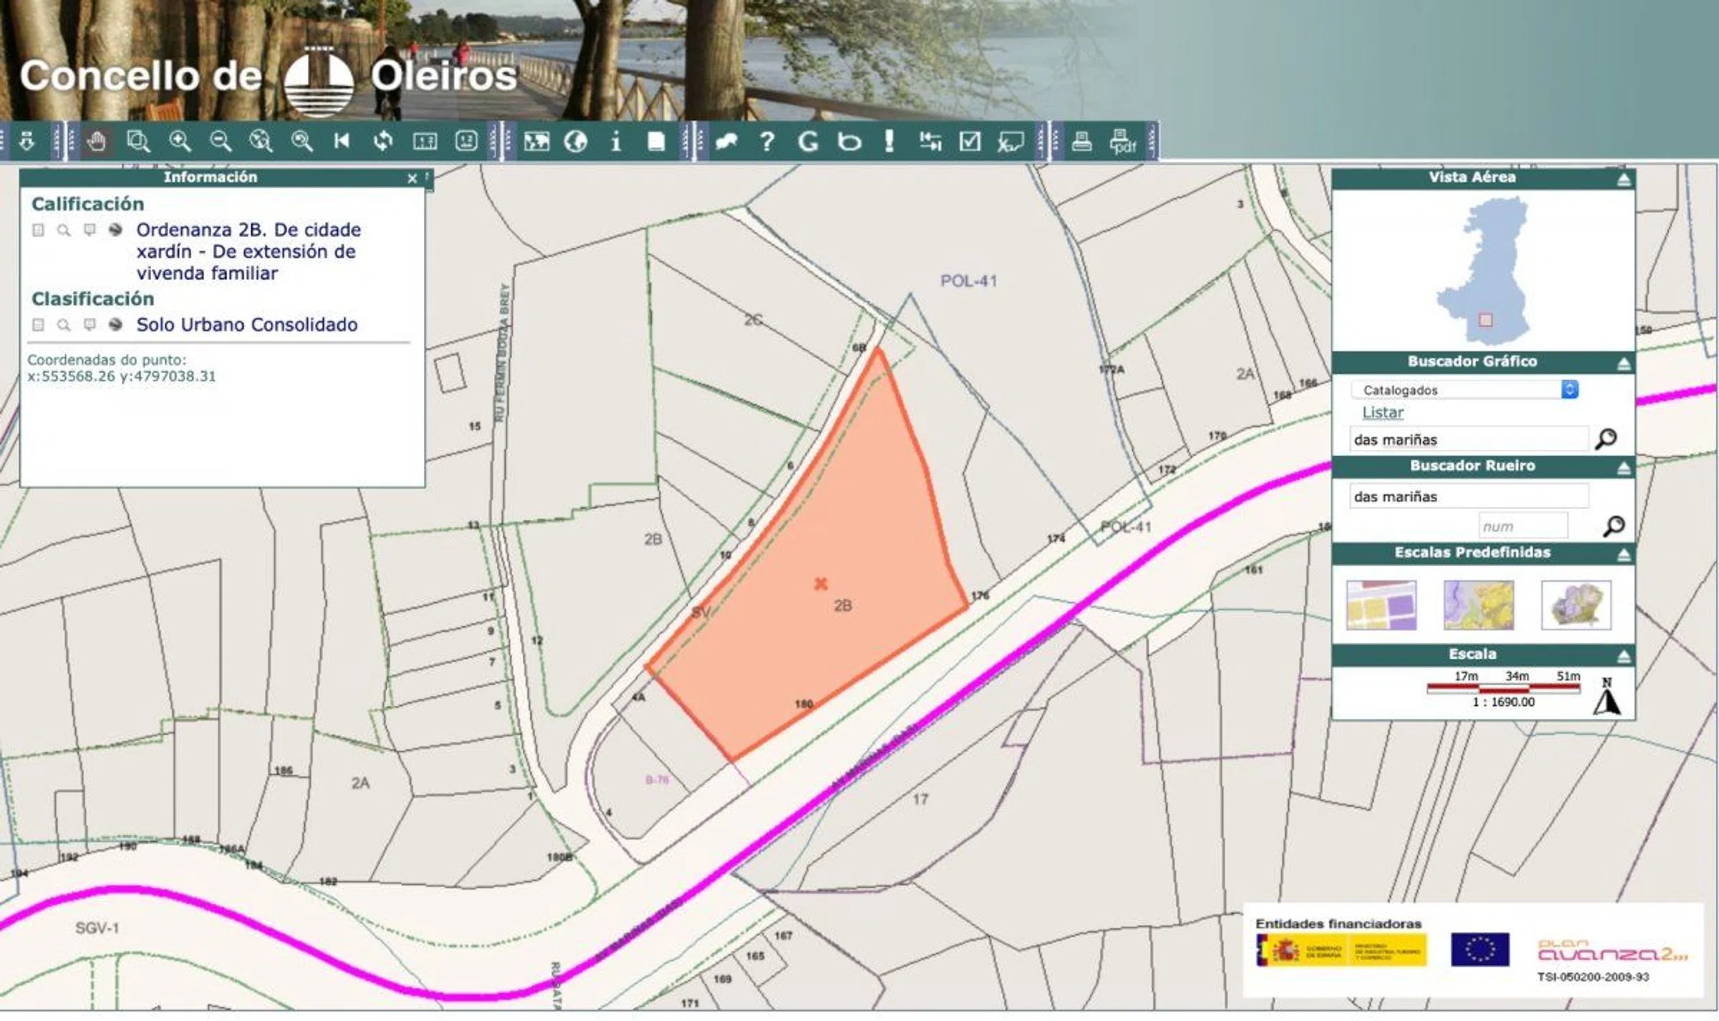
Task: Click the printer icon
Action: click(1081, 142)
